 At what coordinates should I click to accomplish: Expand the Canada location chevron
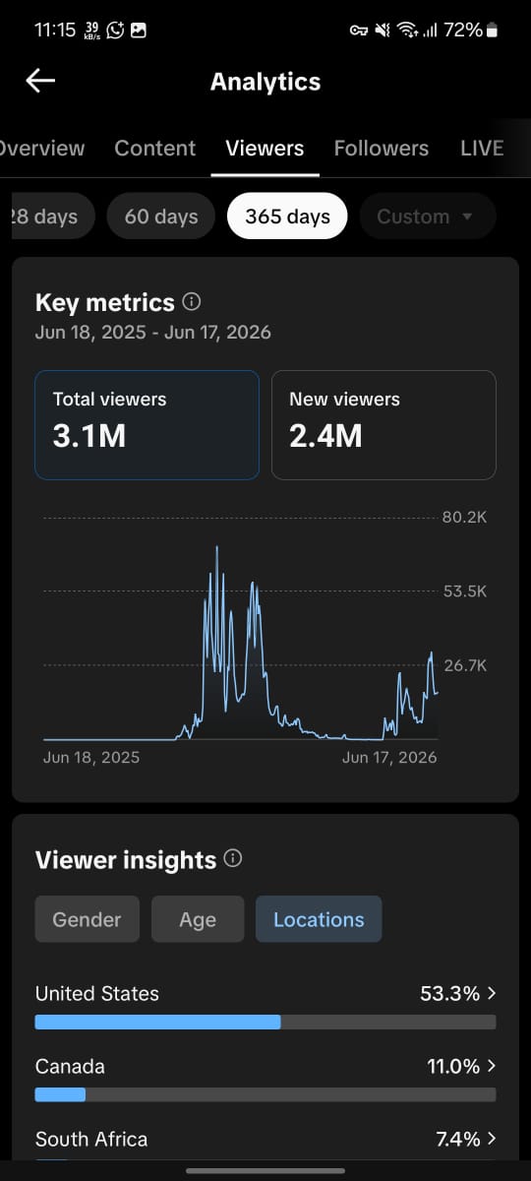click(492, 1066)
